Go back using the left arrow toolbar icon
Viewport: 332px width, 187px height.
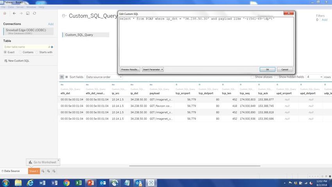point(14,13)
